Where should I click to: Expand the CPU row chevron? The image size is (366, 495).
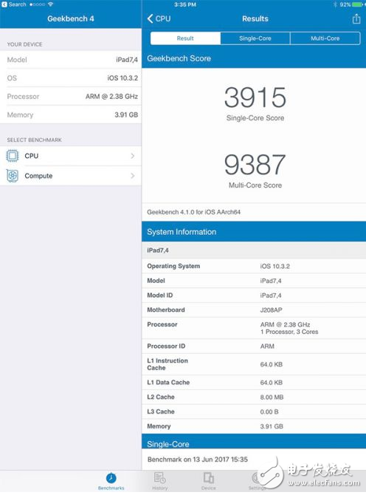tap(133, 156)
